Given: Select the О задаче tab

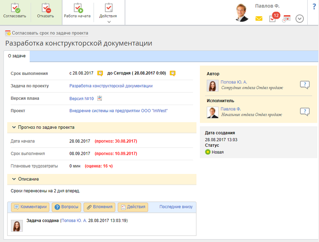Looking at the screenshot, I should pos(17,56).
